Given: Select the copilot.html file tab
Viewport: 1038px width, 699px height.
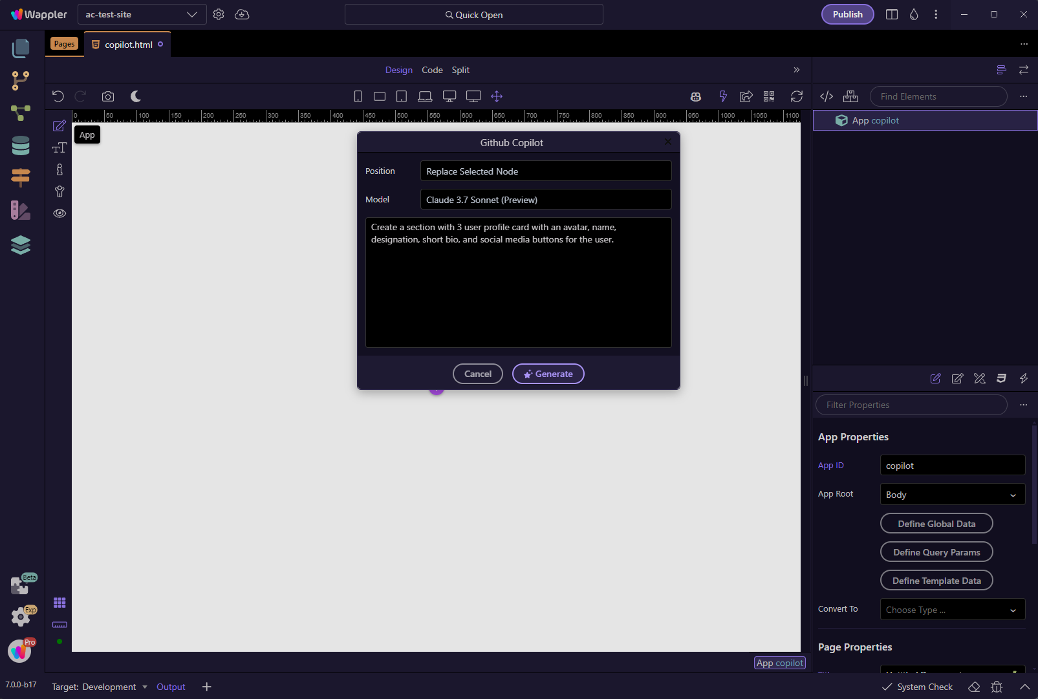Looking at the screenshot, I should click(x=127, y=44).
